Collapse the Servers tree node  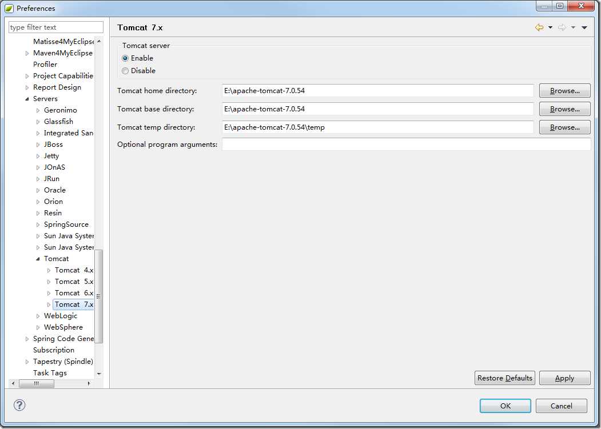pos(27,99)
